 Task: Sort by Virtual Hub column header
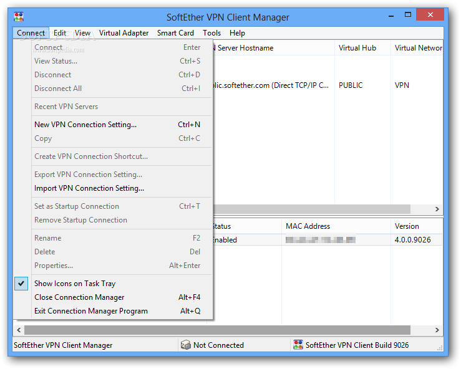coord(362,48)
